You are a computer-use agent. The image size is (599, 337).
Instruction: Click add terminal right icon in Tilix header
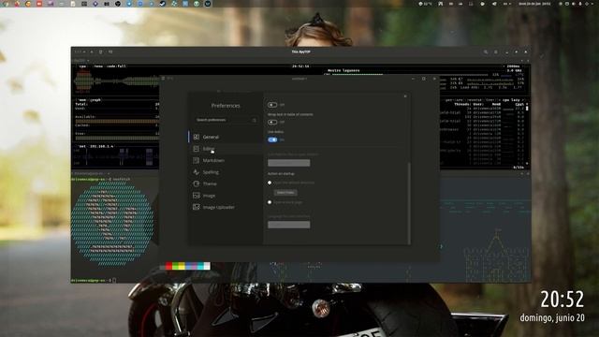point(101,52)
